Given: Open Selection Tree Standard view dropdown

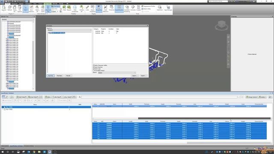Looking at the screenshot, I should [18, 19].
